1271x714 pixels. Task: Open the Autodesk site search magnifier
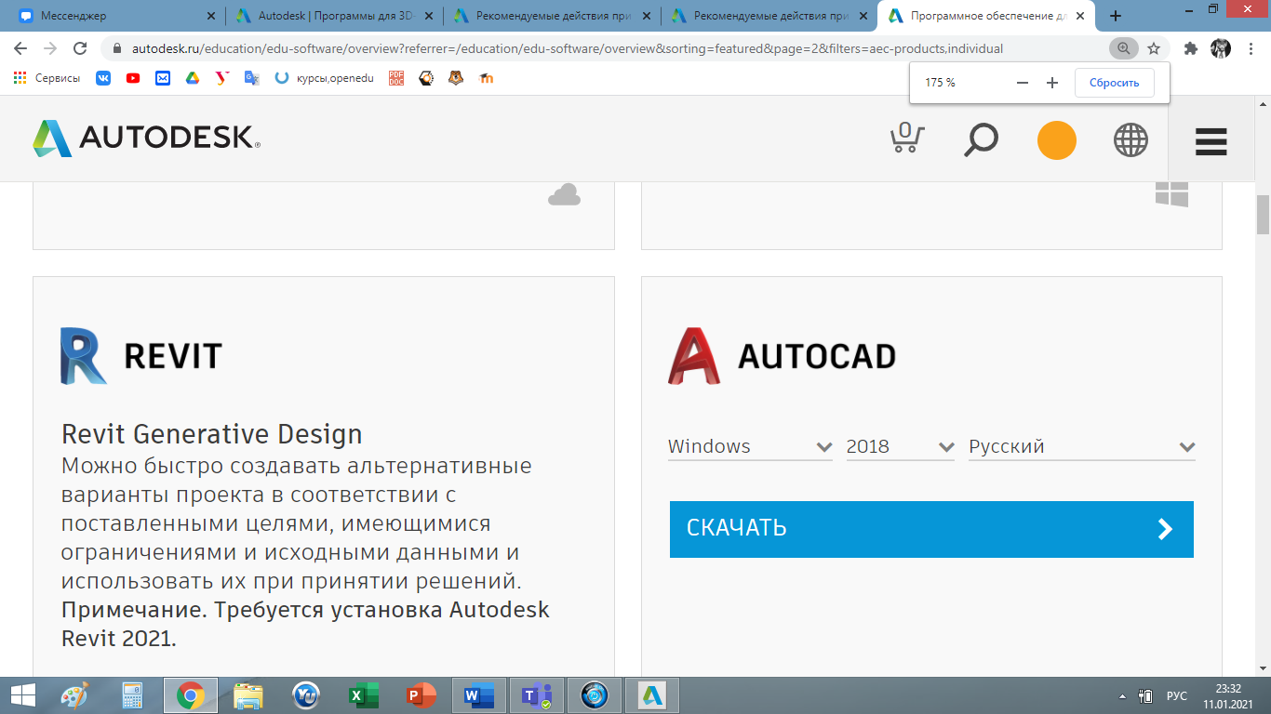(x=981, y=140)
